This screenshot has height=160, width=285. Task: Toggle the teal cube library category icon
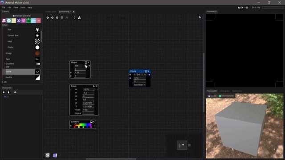[x=9, y=21]
